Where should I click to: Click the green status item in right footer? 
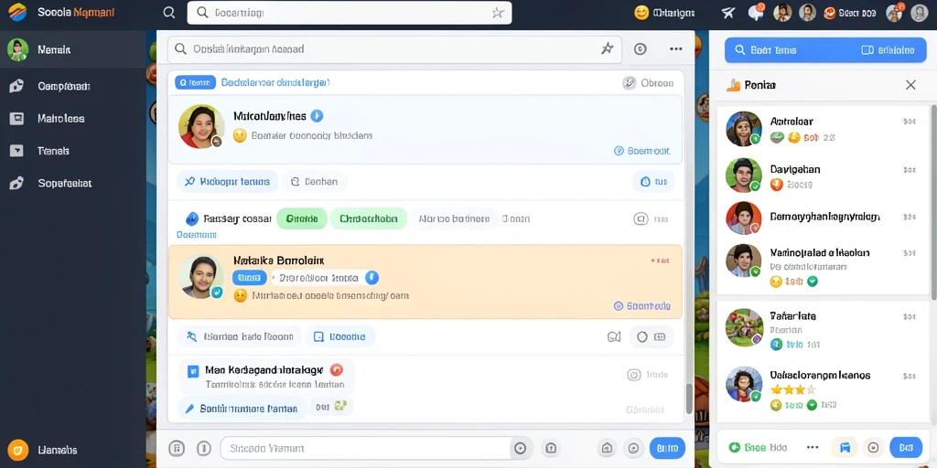tap(758, 447)
